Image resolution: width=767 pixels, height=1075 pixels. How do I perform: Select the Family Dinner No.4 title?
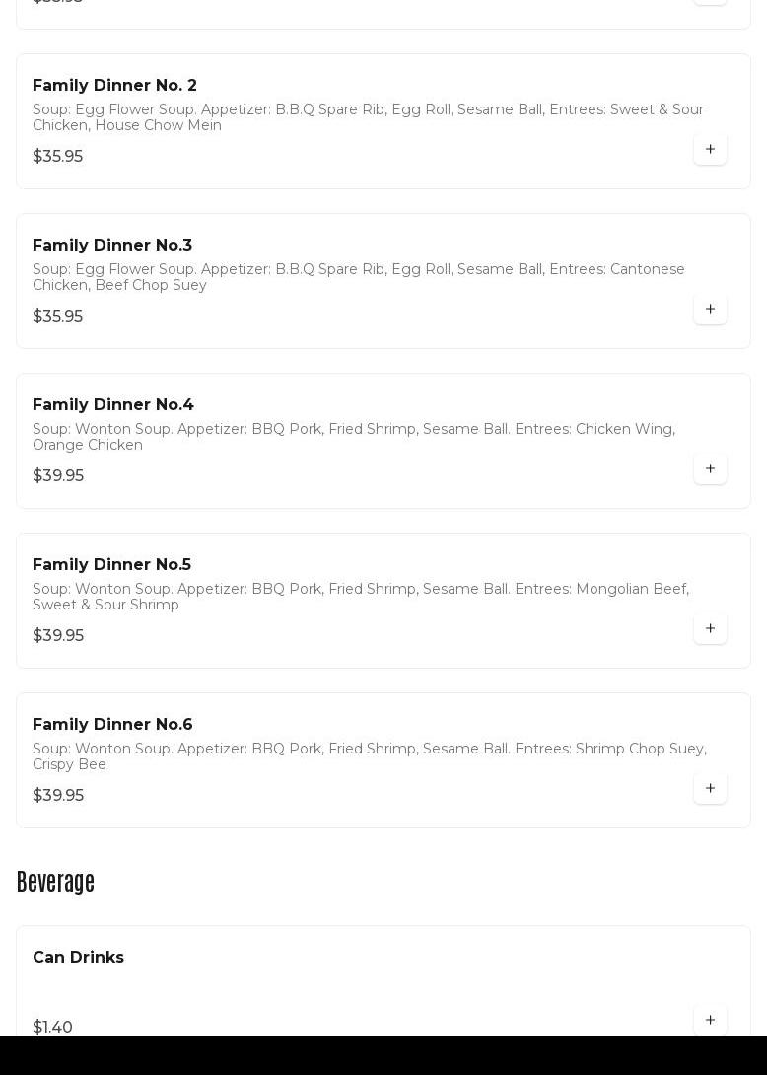113,405
